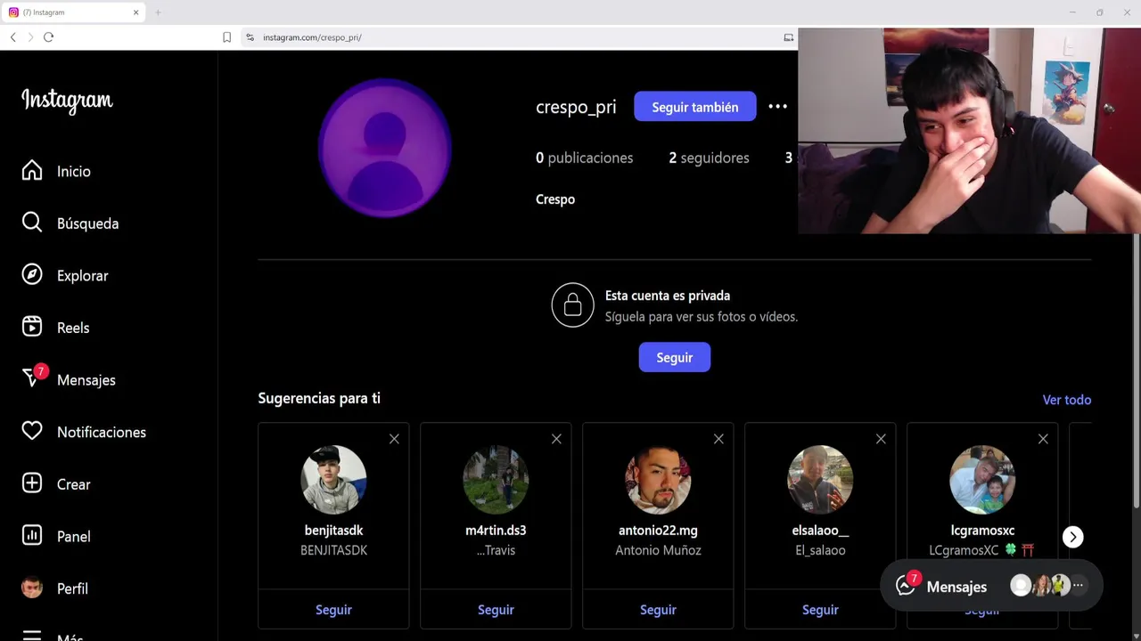The image size is (1141, 641).
Task: Dismiss elsalaoo_ suggestion card
Action: coord(881,439)
